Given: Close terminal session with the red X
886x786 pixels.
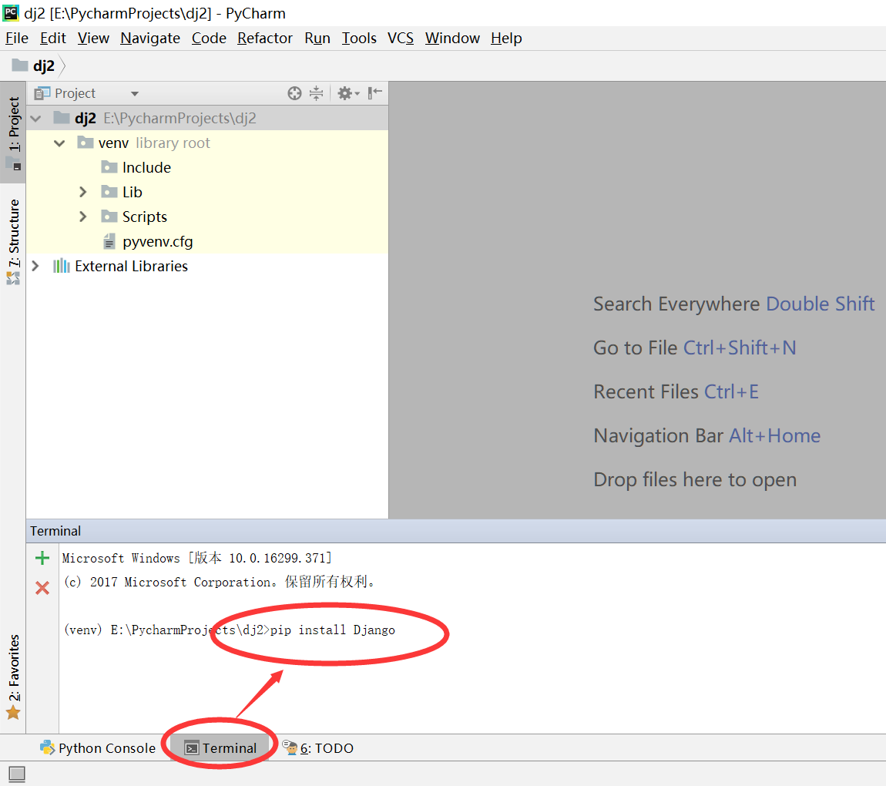Looking at the screenshot, I should pyautogui.click(x=42, y=588).
